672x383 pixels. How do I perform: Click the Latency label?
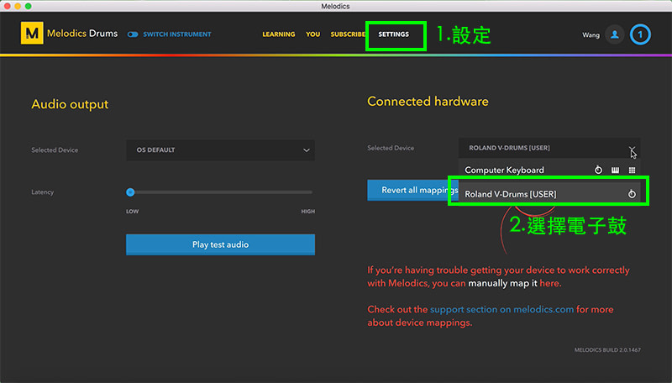[43, 192]
